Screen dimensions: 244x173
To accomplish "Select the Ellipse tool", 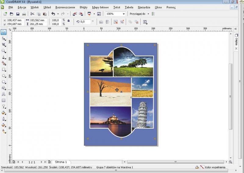I will [x=4, y=75].
